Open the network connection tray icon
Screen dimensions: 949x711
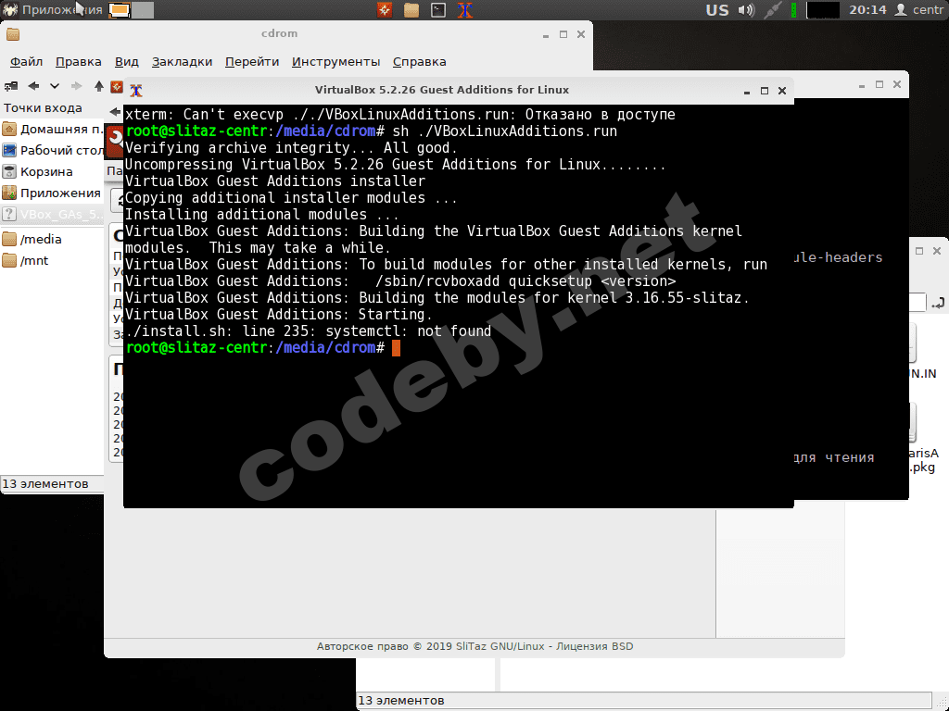pos(772,10)
